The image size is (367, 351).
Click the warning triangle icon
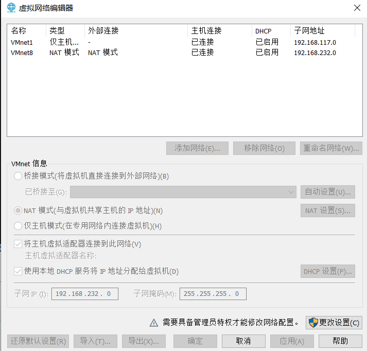tap(154, 323)
